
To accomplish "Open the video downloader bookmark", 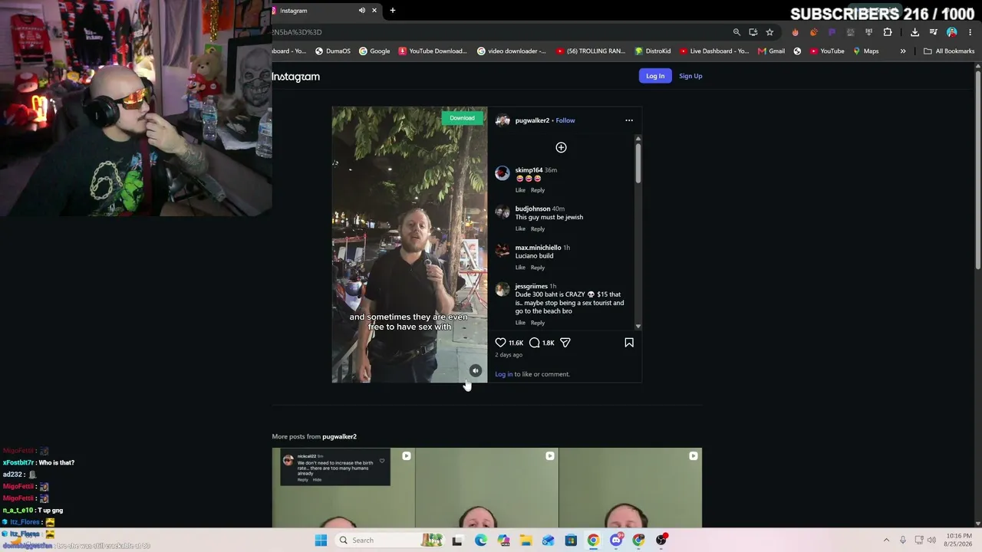I will pyautogui.click(x=512, y=51).
